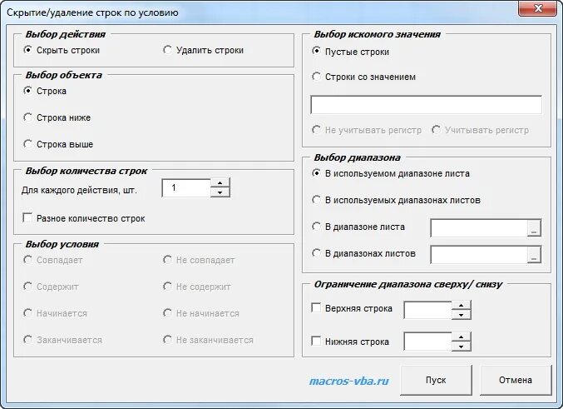Check the Нижняя строка checkbox
Image resolution: width=563 pixels, height=409 pixels.
point(316,341)
